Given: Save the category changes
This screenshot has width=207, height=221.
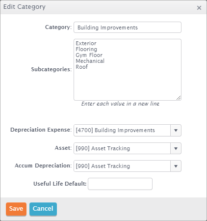Looking at the screenshot, I should click(16, 209).
